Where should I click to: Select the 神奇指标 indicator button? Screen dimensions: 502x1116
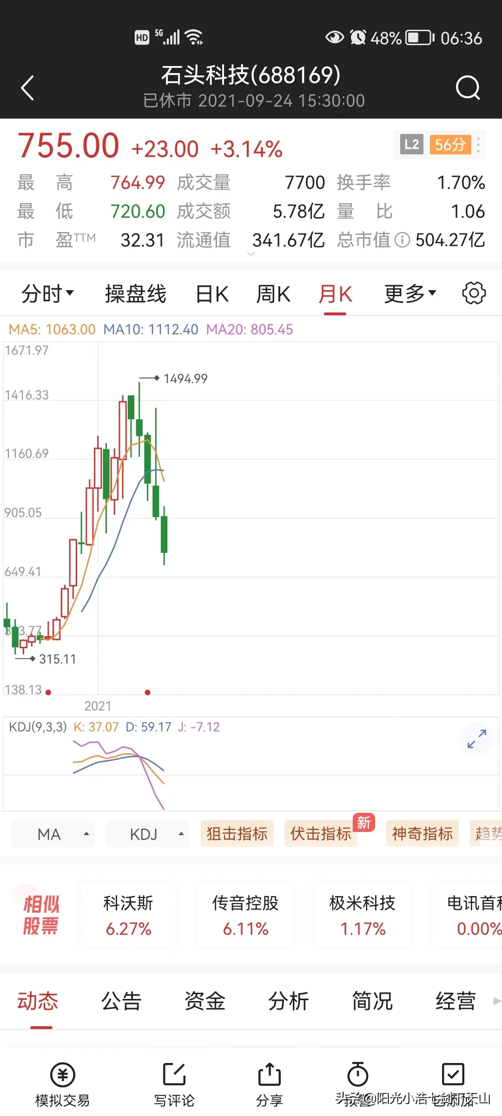click(423, 834)
